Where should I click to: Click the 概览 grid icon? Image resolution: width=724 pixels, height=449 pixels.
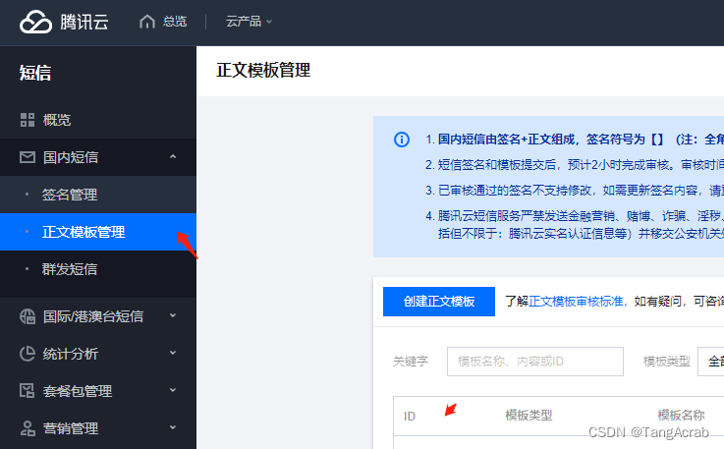[28, 120]
